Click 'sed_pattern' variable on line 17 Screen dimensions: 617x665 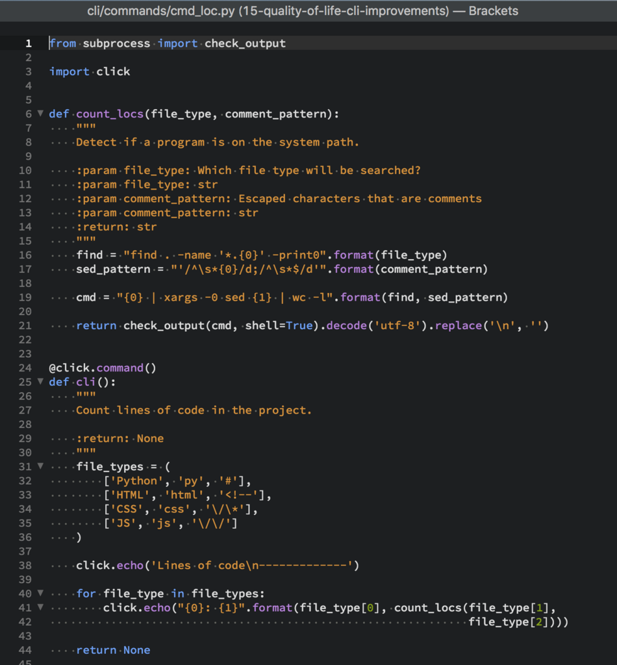coord(113,269)
